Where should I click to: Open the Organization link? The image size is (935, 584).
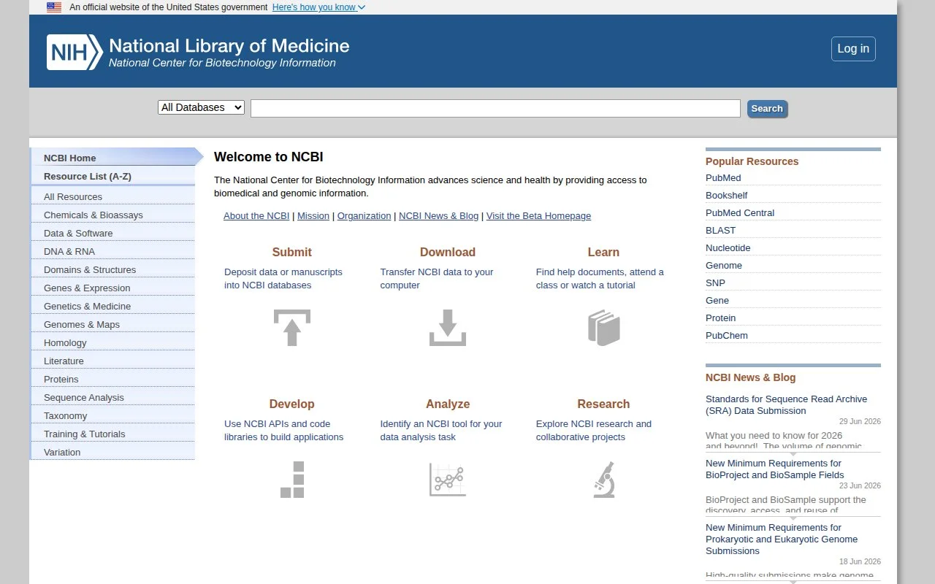[364, 215]
